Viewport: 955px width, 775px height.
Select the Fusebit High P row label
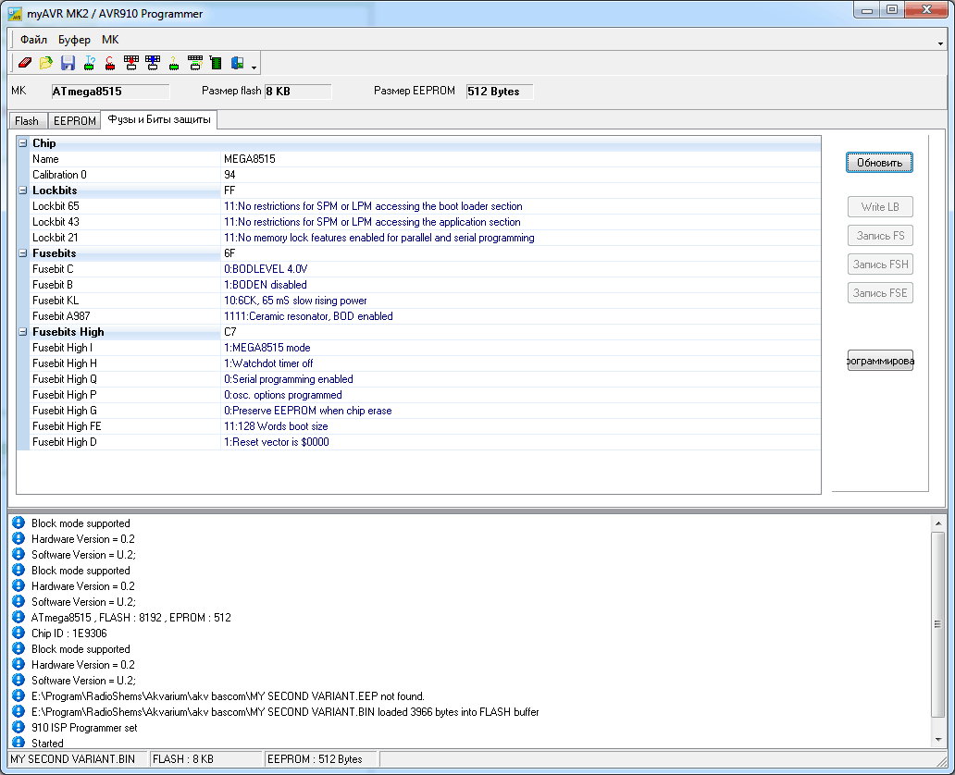click(x=65, y=395)
